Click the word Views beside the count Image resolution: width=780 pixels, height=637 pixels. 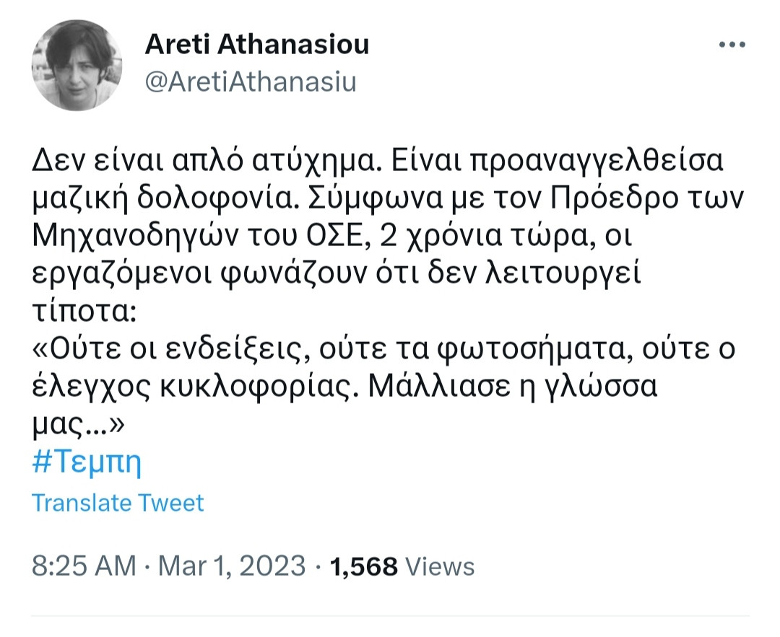[440, 566]
